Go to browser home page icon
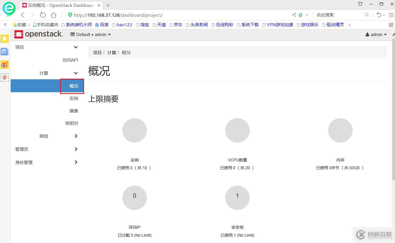Viewport: 395px width, 243px height. tap(54, 15)
